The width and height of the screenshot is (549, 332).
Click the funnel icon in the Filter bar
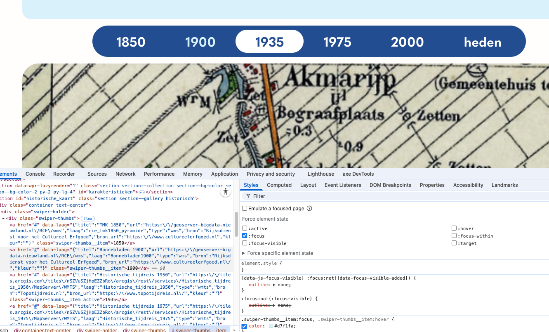click(x=248, y=196)
